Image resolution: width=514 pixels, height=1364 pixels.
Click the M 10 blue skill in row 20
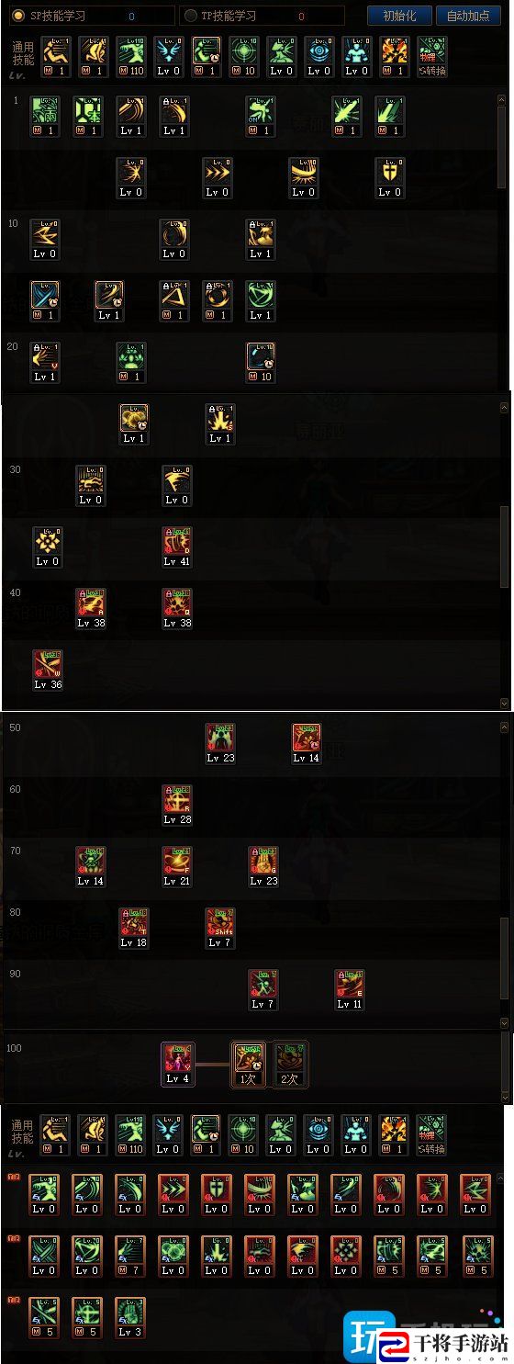coord(261,363)
